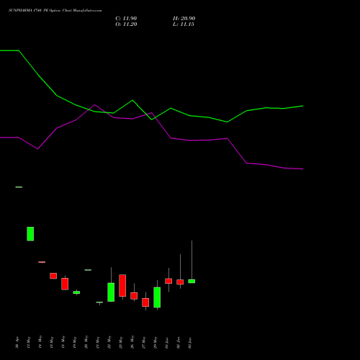The width and height of the screenshot is (360, 360).
Task: Select the large green candlestick for 12 May
Action: click(30, 234)
